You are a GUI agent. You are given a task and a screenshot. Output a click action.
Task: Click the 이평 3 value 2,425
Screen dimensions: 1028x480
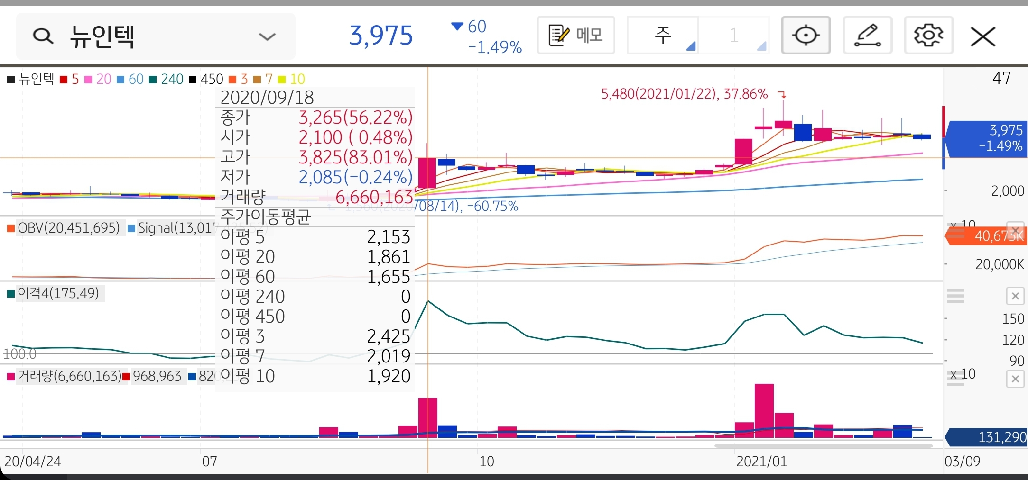pyautogui.click(x=389, y=336)
